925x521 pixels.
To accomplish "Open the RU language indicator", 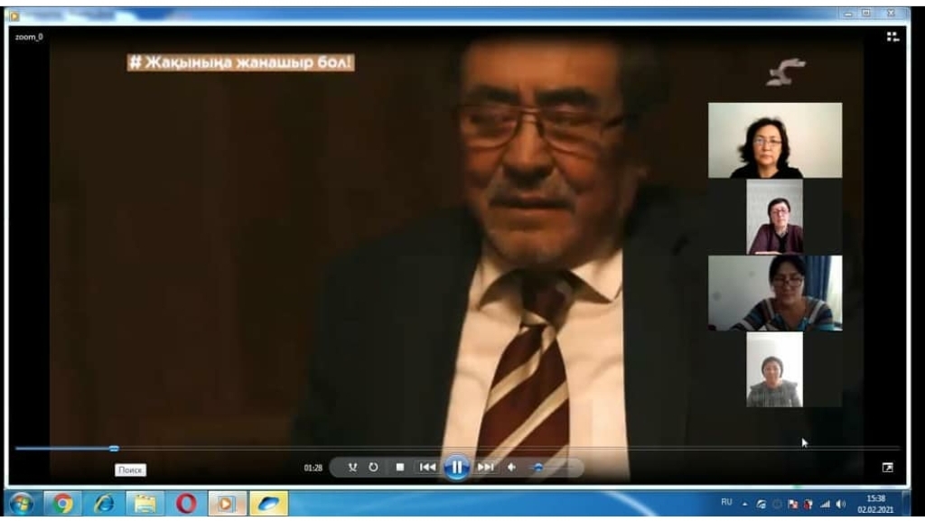I will (x=726, y=502).
